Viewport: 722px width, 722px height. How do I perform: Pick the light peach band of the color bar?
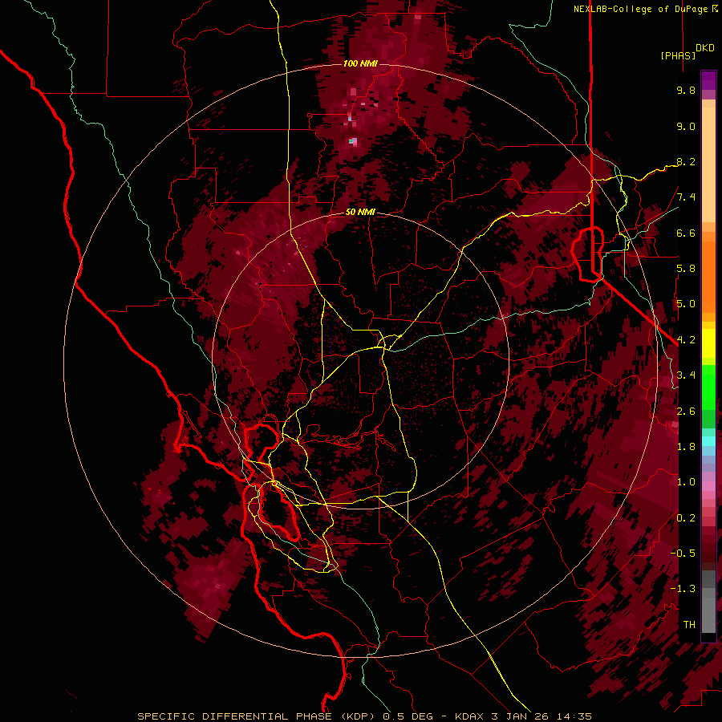coord(708,164)
